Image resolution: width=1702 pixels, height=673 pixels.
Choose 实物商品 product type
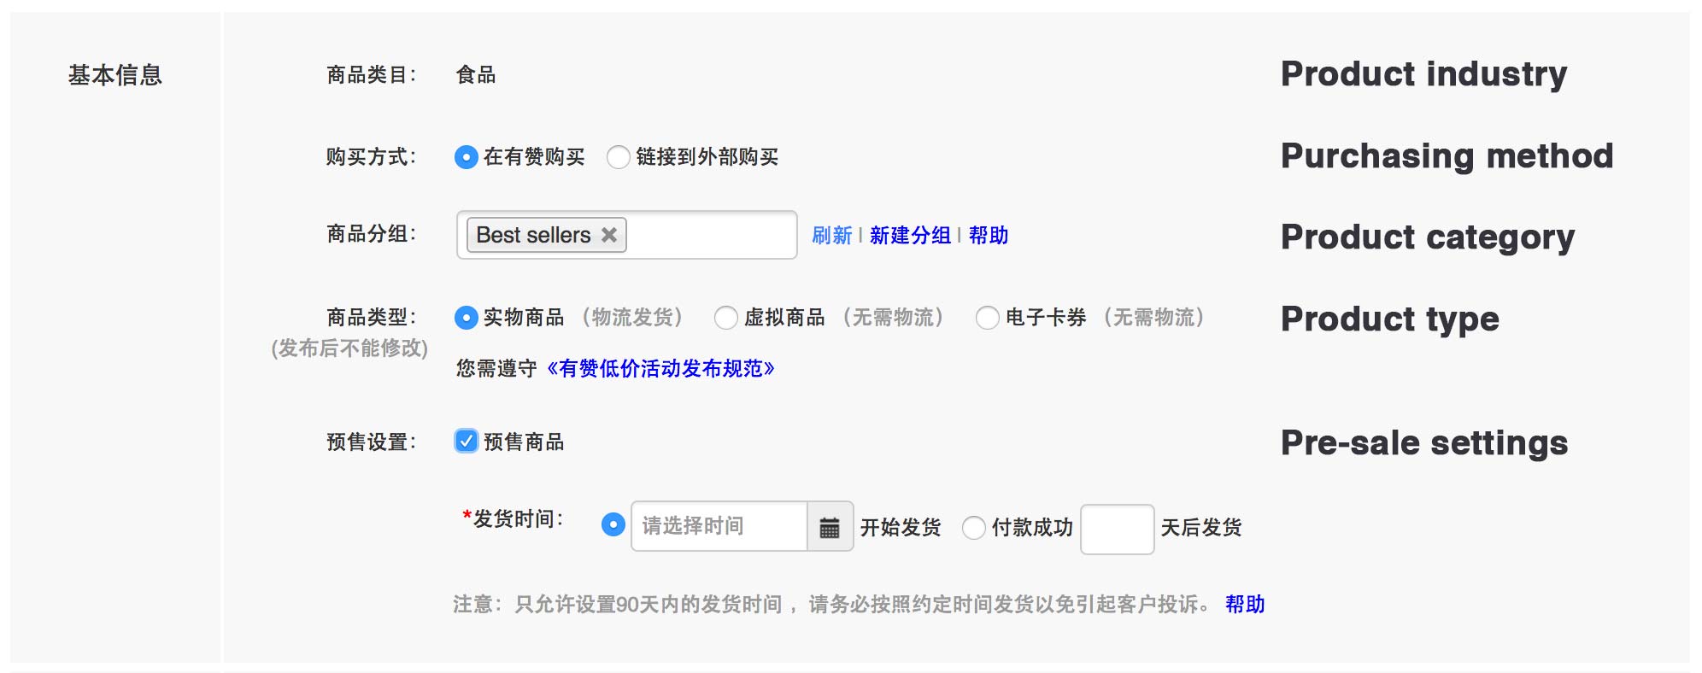[x=466, y=318]
